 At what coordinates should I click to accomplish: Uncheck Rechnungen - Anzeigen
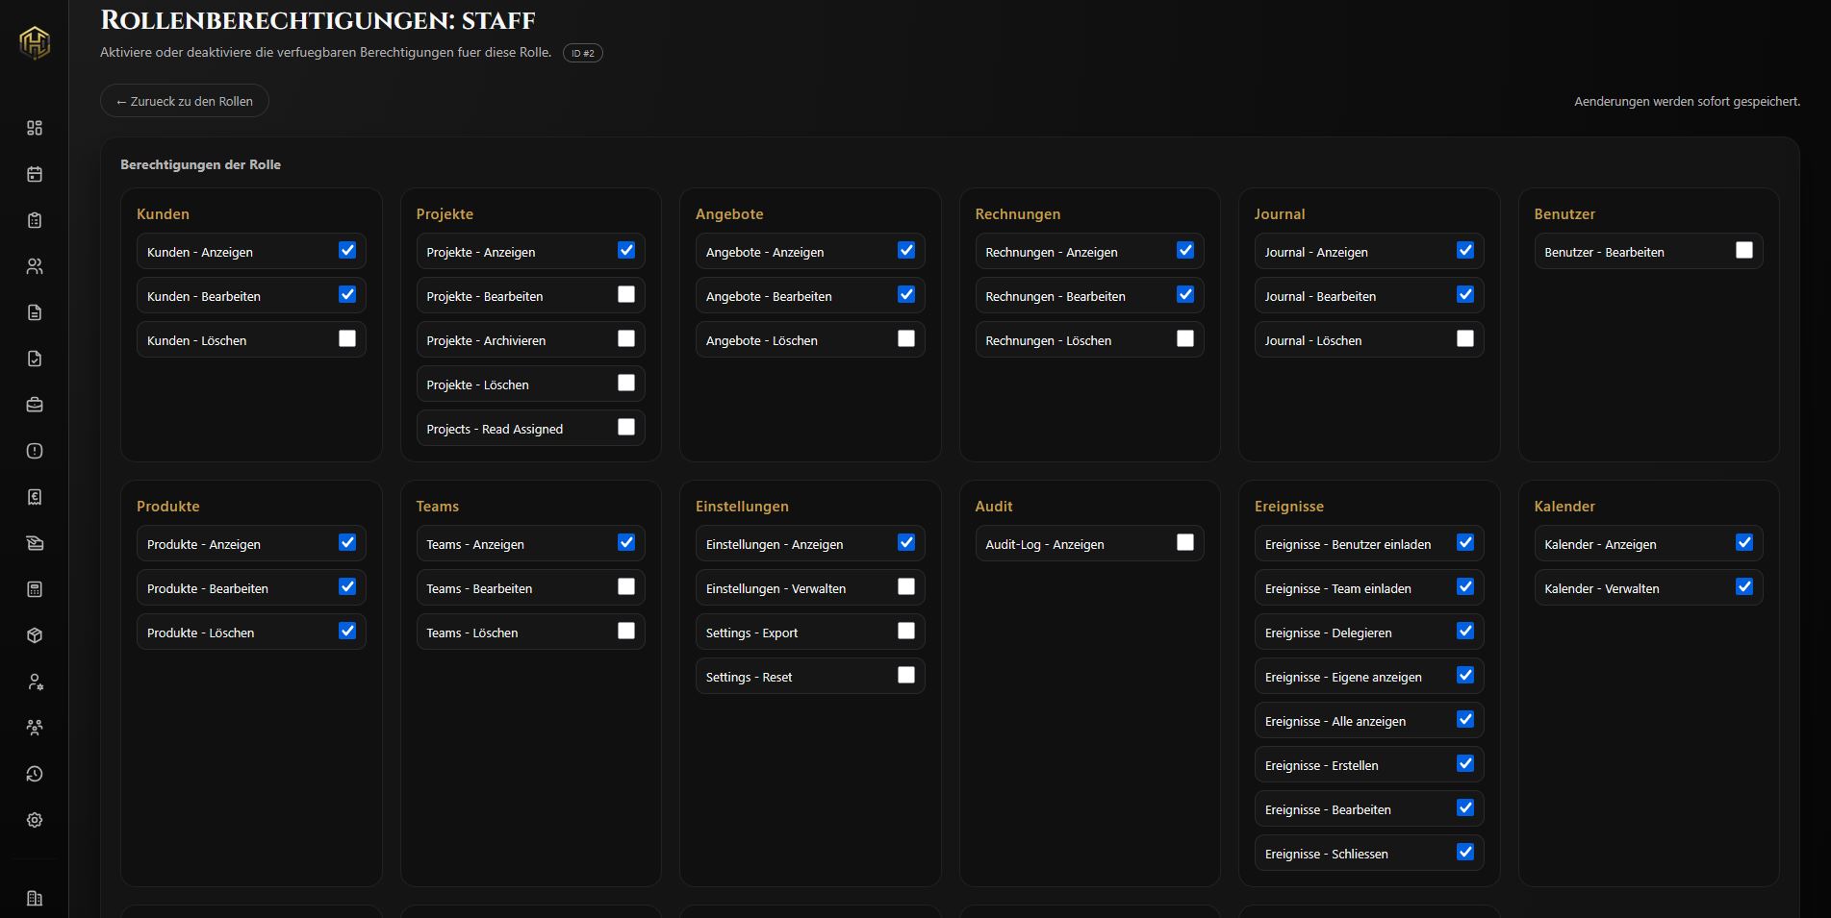(x=1185, y=250)
